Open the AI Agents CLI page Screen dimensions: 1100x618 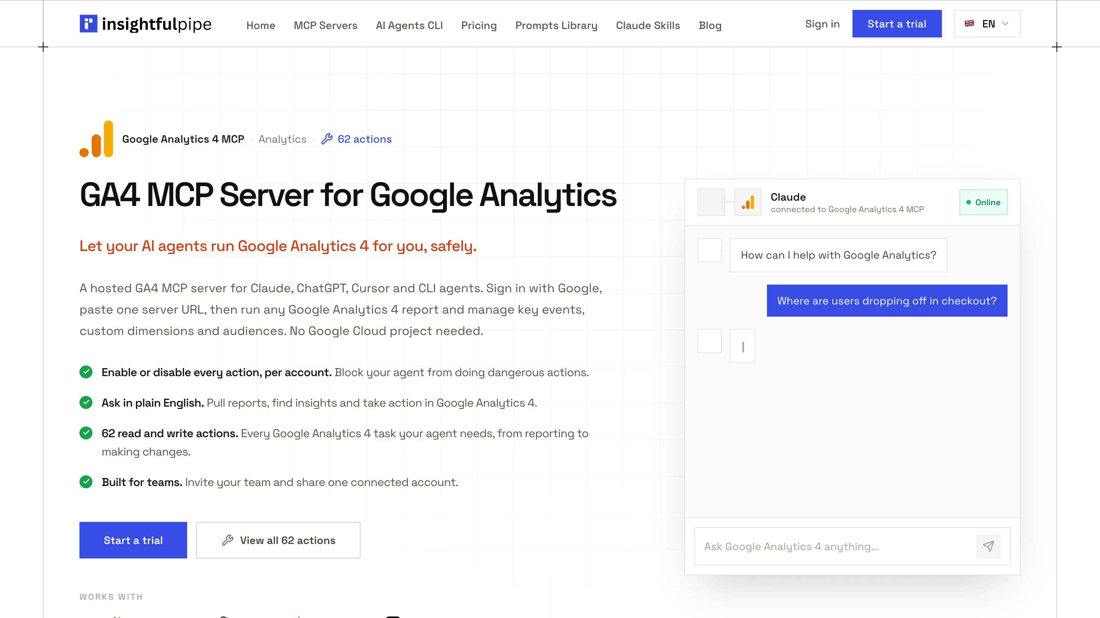point(409,26)
